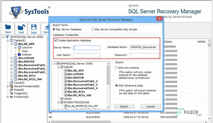Uncheck dbo.RecoveredTab#_3 in export list
Screen dimensions: 213x123
66,85
